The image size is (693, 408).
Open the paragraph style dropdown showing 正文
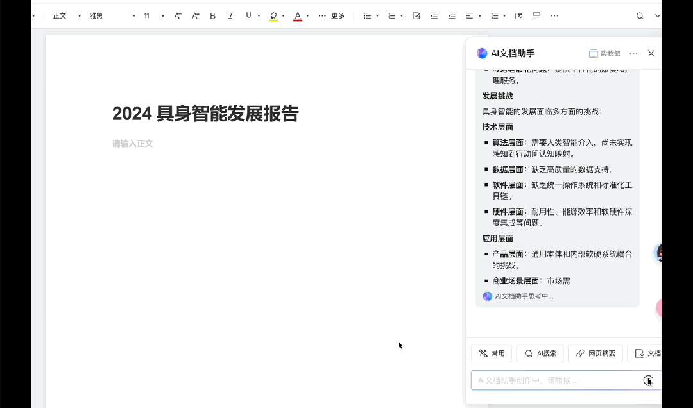[x=64, y=15]
